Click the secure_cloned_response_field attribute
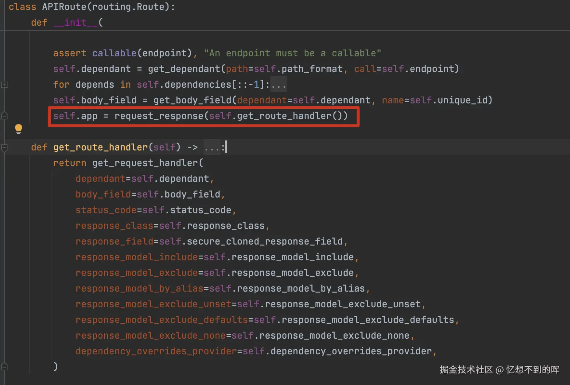The image size is (570, 385). [265, 241]
